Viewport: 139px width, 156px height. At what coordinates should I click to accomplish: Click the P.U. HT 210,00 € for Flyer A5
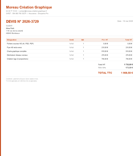(105, 47)
